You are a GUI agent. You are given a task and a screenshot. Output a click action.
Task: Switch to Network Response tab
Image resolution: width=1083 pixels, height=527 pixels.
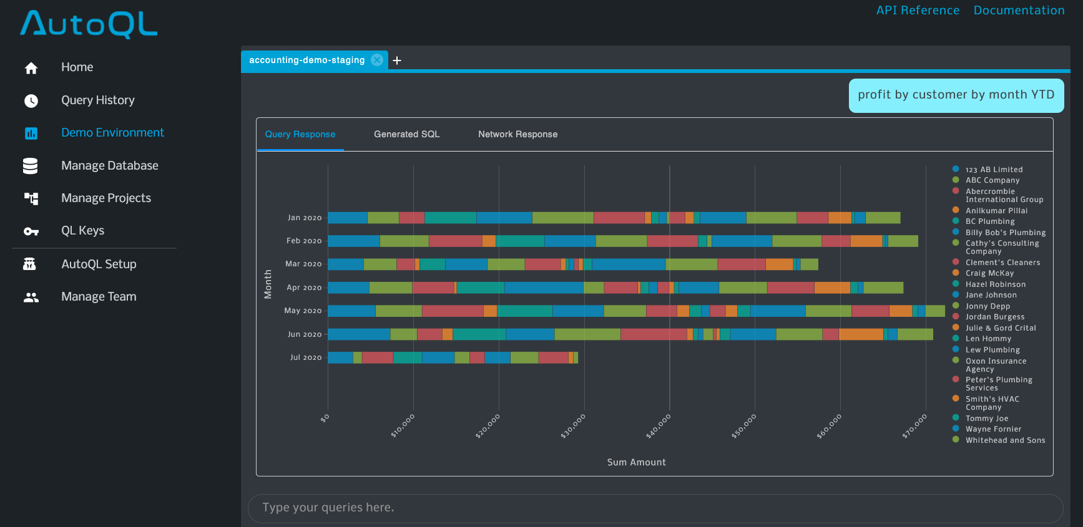[518, 134]
